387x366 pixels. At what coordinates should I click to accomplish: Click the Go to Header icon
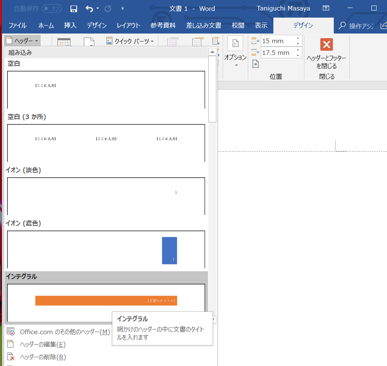click(172, 42)
